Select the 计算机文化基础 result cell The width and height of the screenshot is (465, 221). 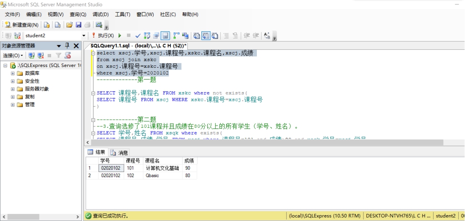coord(162,168)
